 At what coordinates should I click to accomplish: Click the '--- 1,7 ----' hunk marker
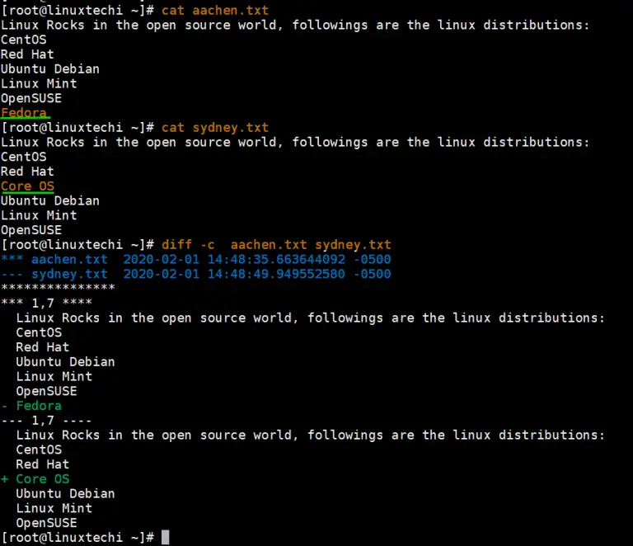(46, 420)
